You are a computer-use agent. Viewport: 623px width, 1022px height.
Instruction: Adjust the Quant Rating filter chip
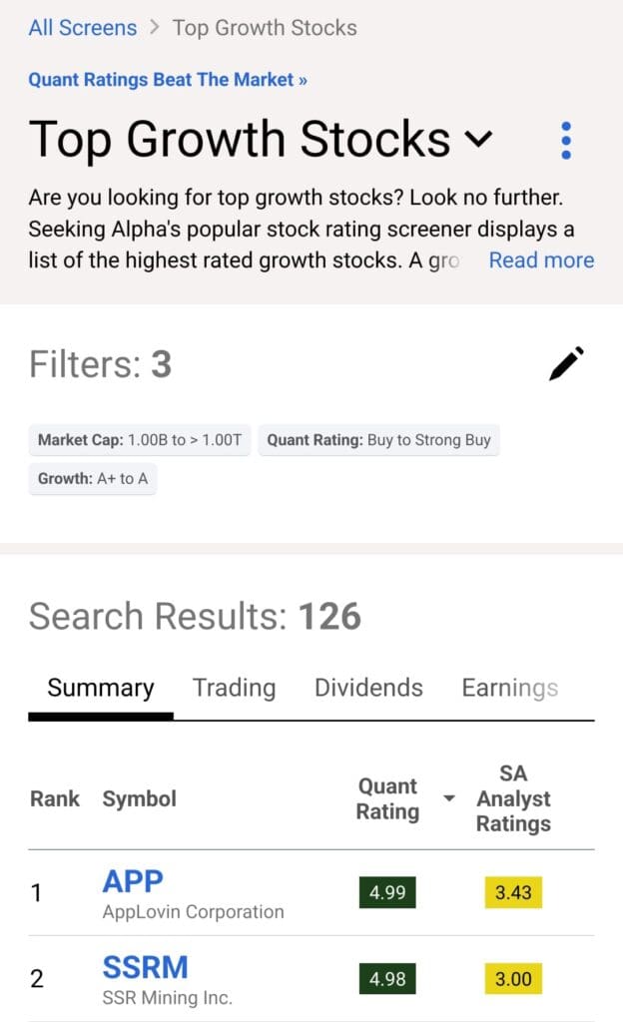[x=379, y=440]
